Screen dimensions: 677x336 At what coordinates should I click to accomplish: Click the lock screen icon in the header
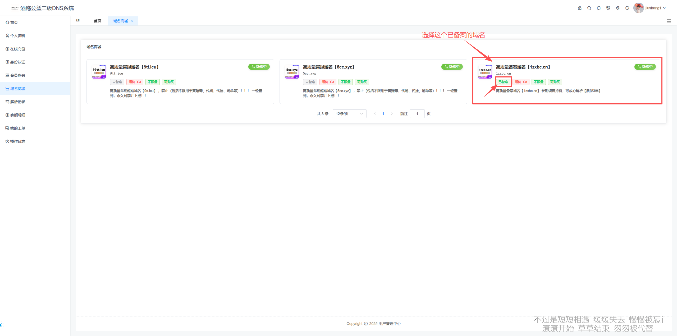[580, 8]
